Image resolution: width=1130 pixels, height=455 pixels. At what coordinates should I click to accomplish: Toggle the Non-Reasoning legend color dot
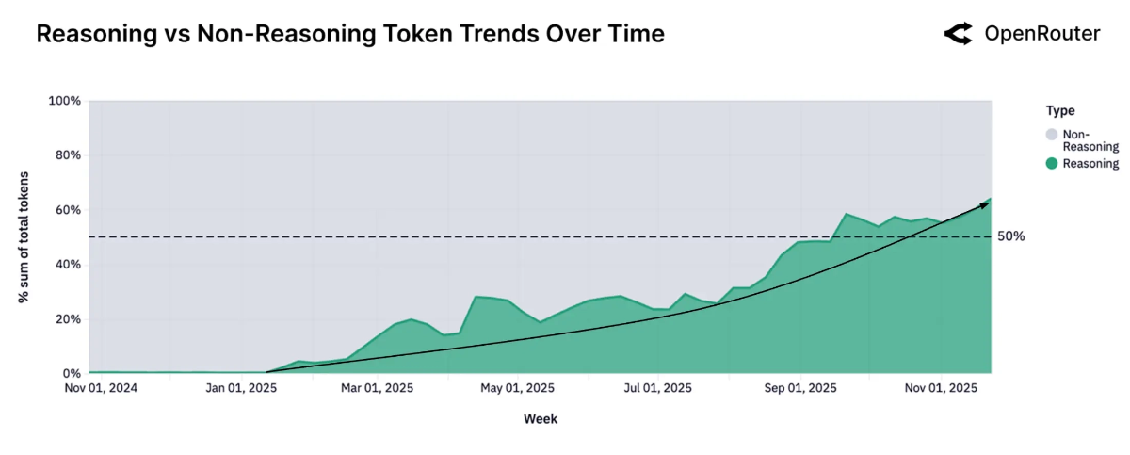coord(1053,135)
